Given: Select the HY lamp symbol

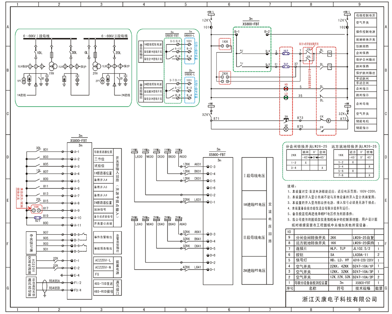Looking at the screenshot, I should (x=286, y=128).
